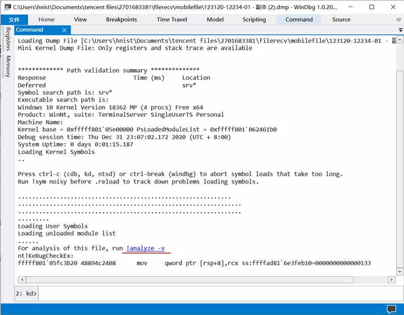Click the 'Executable search path is:' line
Image resolution: width=404 pixels, height=315 pixels.
point(63,100)
